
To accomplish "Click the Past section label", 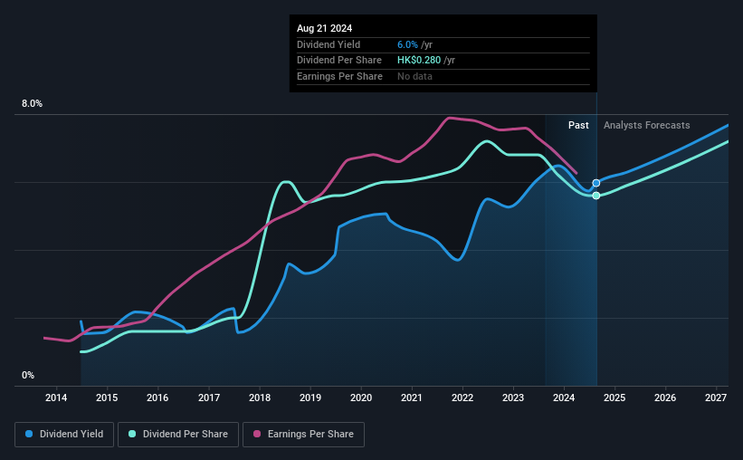I will pyautogui.click(x=578, y=125).
